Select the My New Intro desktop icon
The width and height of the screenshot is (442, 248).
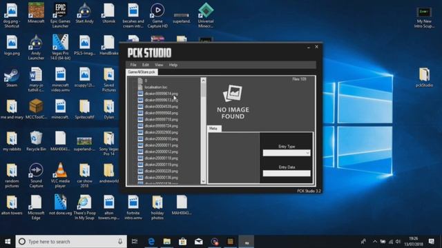[424, 17]
